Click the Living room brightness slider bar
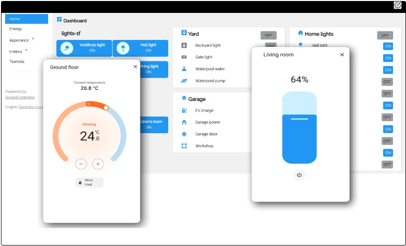This screenshot has width=406, height=246. [299, 128]
